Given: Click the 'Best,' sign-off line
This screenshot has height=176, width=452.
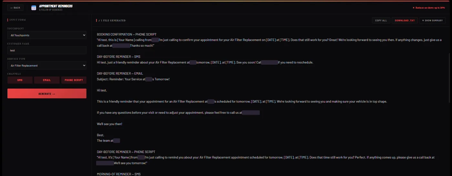Looking at the screenshot, I should pos(100,135).
